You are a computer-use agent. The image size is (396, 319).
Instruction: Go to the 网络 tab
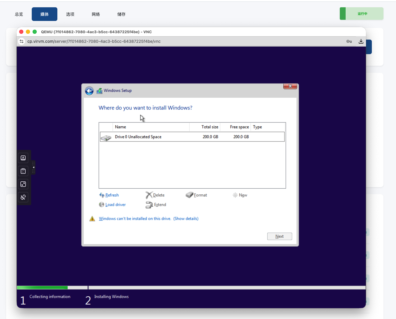96,14
